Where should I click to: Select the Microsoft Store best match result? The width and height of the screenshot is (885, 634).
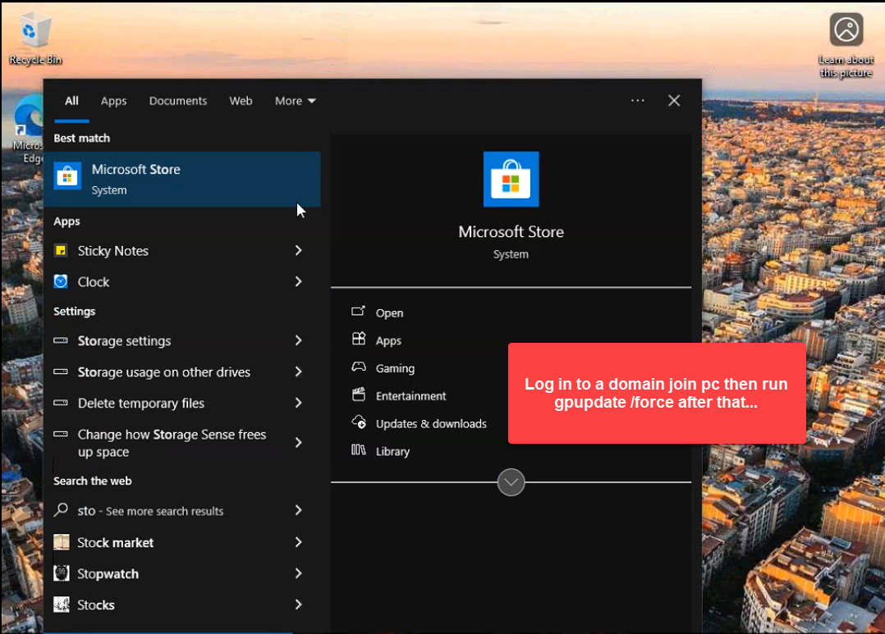coord(182,179)
